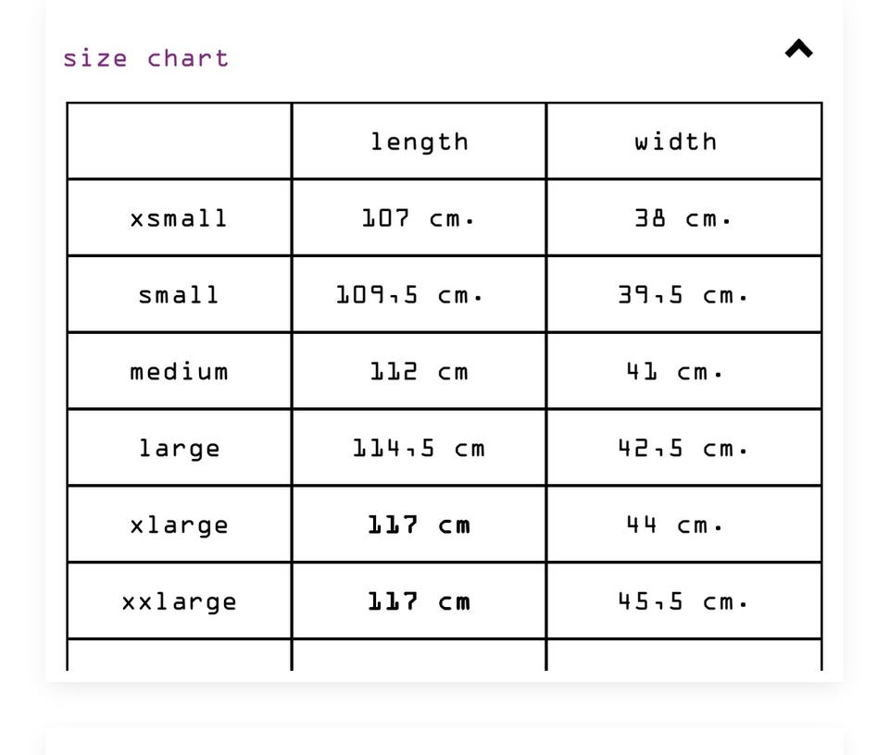Select the "length" column header

click(419, 142)
